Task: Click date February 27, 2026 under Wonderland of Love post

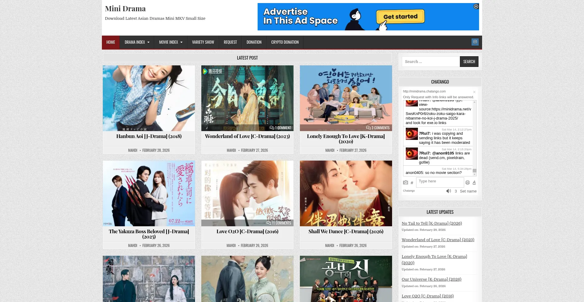Action: (x=255, y=150)
